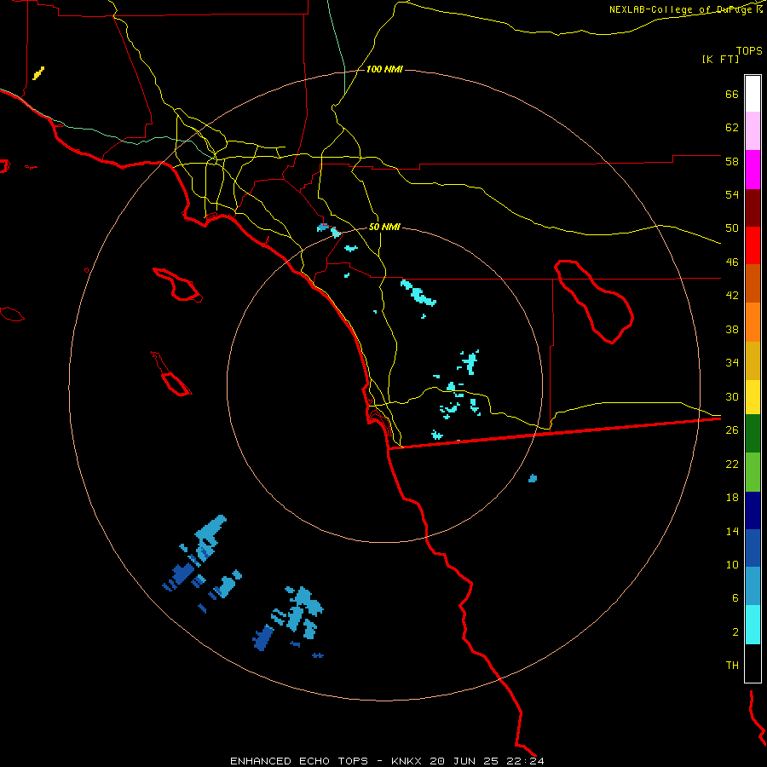Click the "46" legend value
Image resolution: width=767 pixels, height=767 pixels.
point(732,262)
